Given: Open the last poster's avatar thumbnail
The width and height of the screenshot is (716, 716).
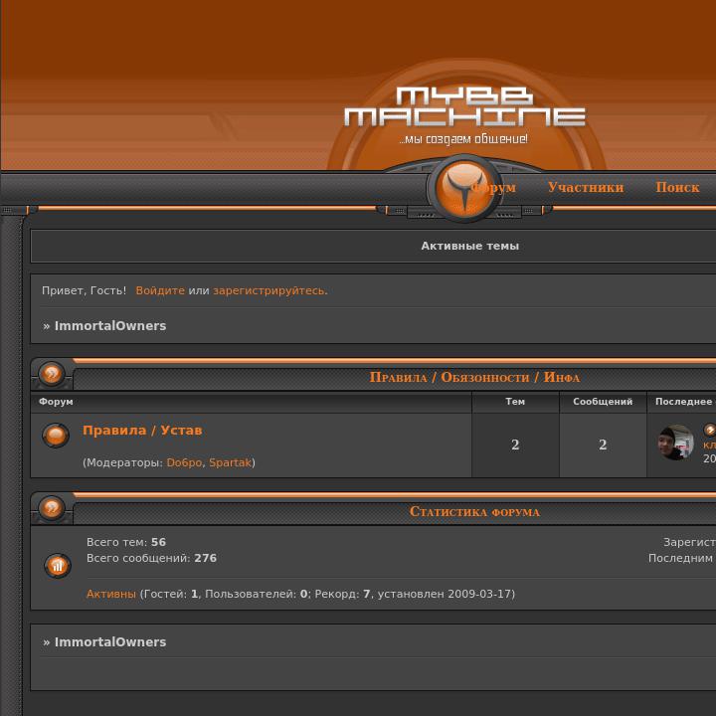Looking at the screenshot, I should (675, 442).
